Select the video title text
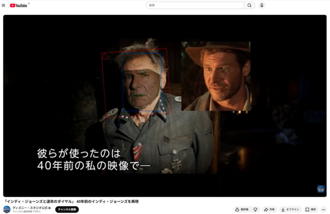This screenshot has height=214, width=330. tap(71, 202)
